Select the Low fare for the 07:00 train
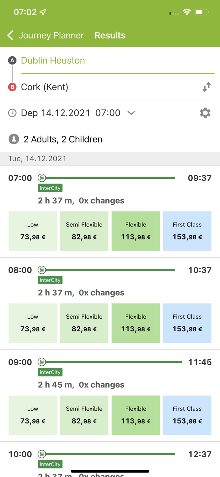Image resolution: width=220 pixels, height=477 pixels. tap(33, 231)
